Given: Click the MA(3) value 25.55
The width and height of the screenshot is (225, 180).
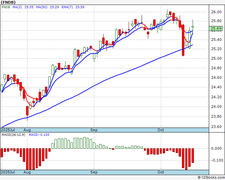Looking at the screenshot, I should tap(29, 7).
